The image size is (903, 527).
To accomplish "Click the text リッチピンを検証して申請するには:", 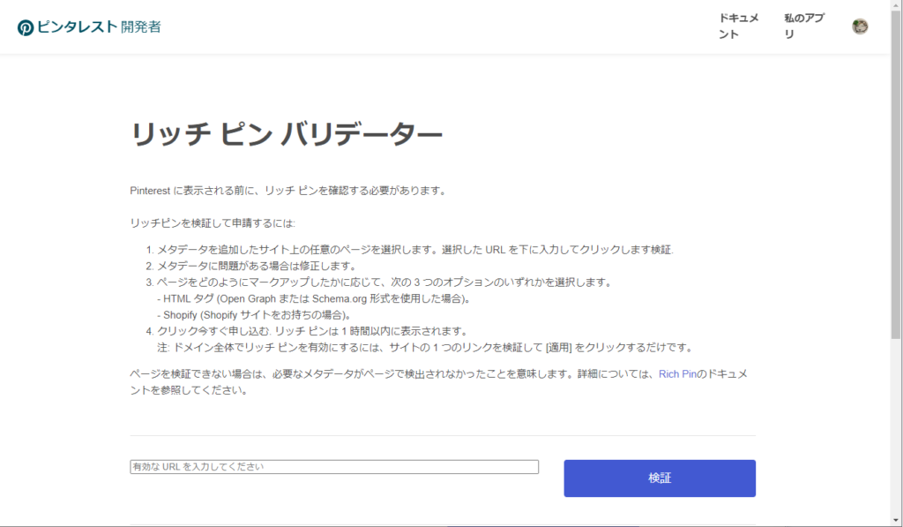I will (x=213, y=223).
